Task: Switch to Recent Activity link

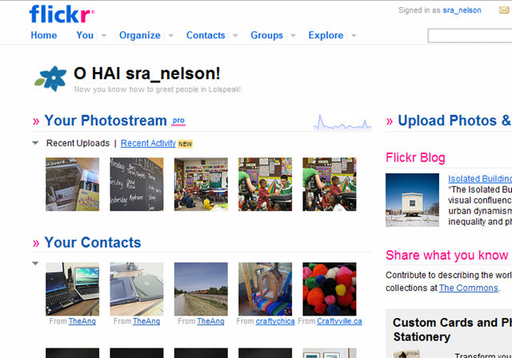Action: [148, 144]
